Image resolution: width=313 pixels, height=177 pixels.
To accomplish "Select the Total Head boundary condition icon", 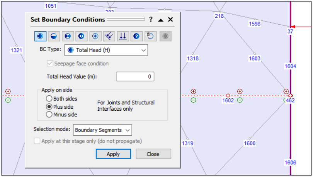I will tap(41, 36).
